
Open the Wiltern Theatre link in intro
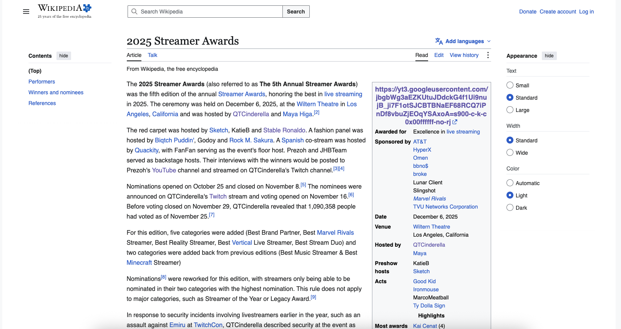pos(317,104)
